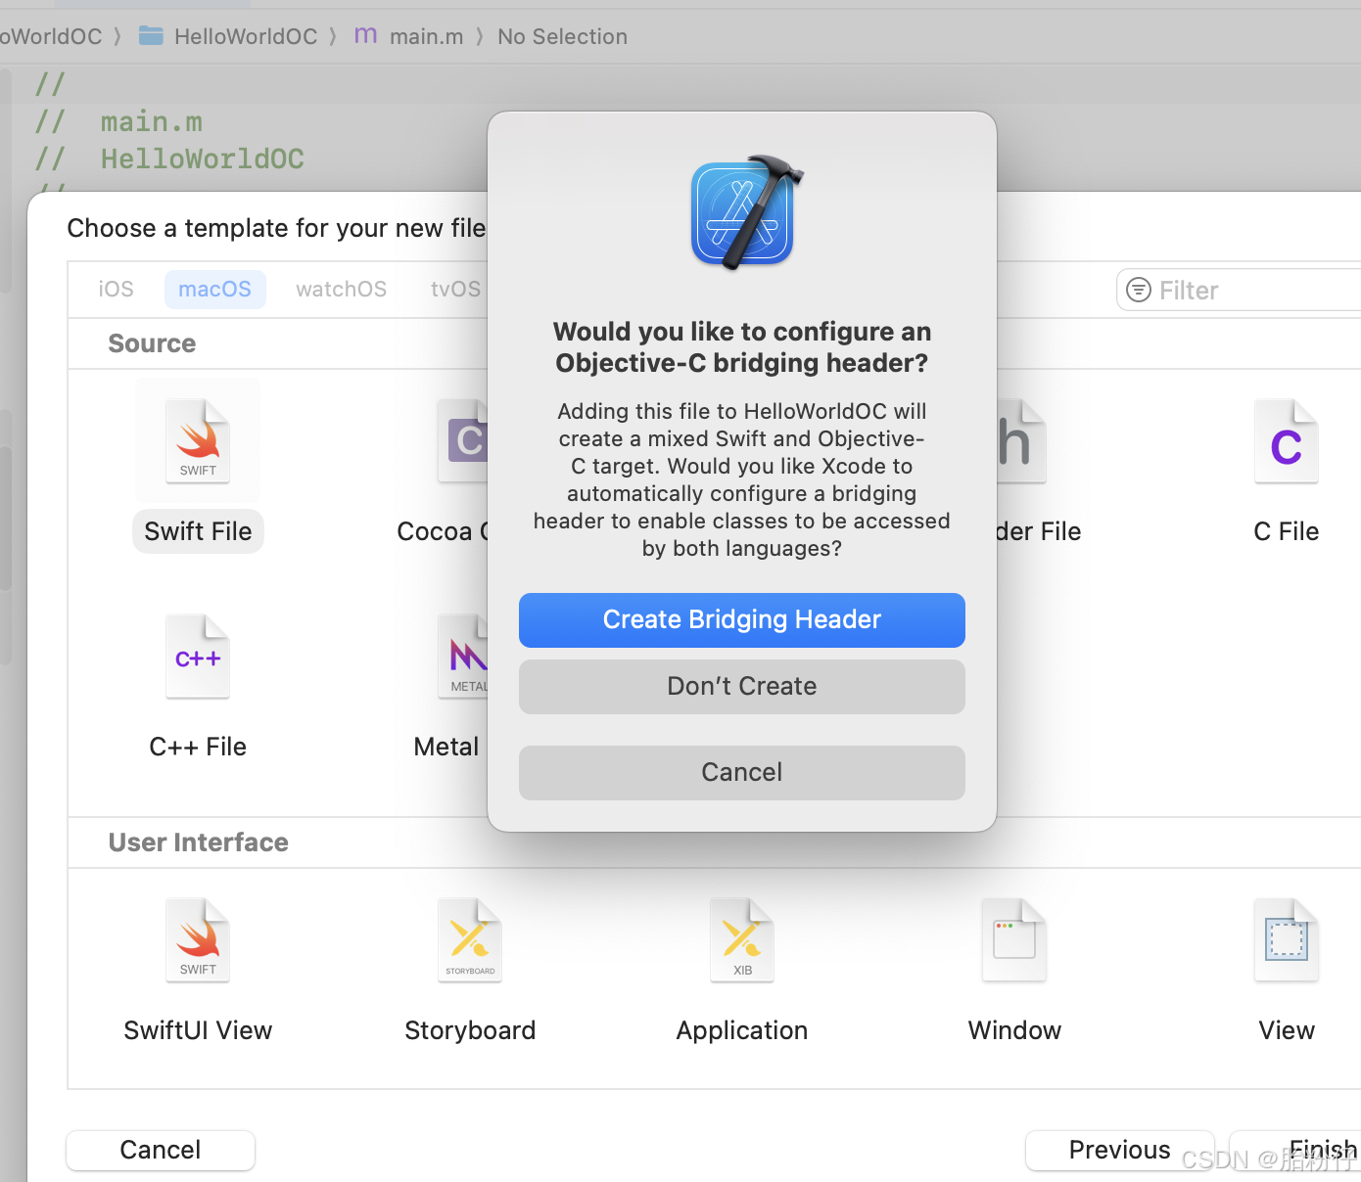Click the Xcode hammer icon in dialog
Image resolution: width=1361 pixels, height=1182 pixels.
click(x=746, y=212)
